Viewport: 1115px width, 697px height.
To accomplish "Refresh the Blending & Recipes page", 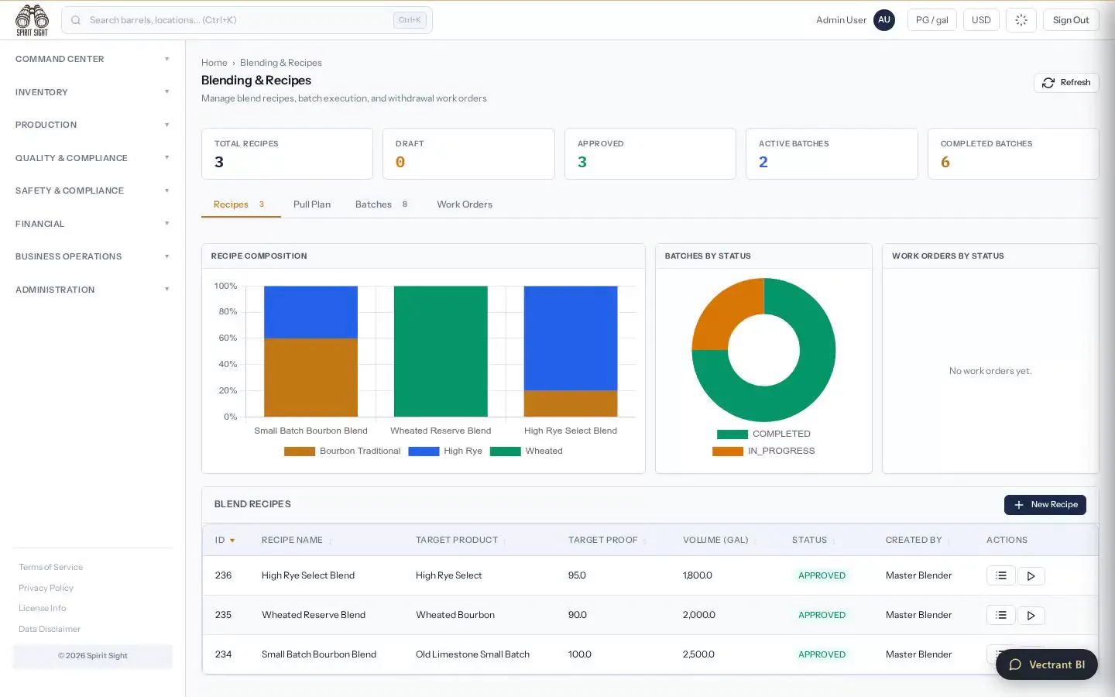I will point(1066,83).
